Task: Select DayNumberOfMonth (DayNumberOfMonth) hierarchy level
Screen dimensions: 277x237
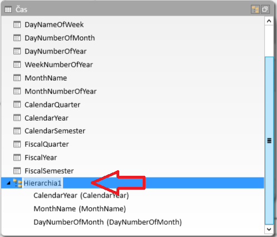Action: click(108, 222)
